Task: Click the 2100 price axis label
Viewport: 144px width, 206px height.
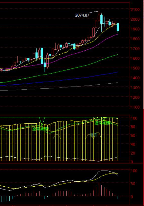Action: pos(135,10)
